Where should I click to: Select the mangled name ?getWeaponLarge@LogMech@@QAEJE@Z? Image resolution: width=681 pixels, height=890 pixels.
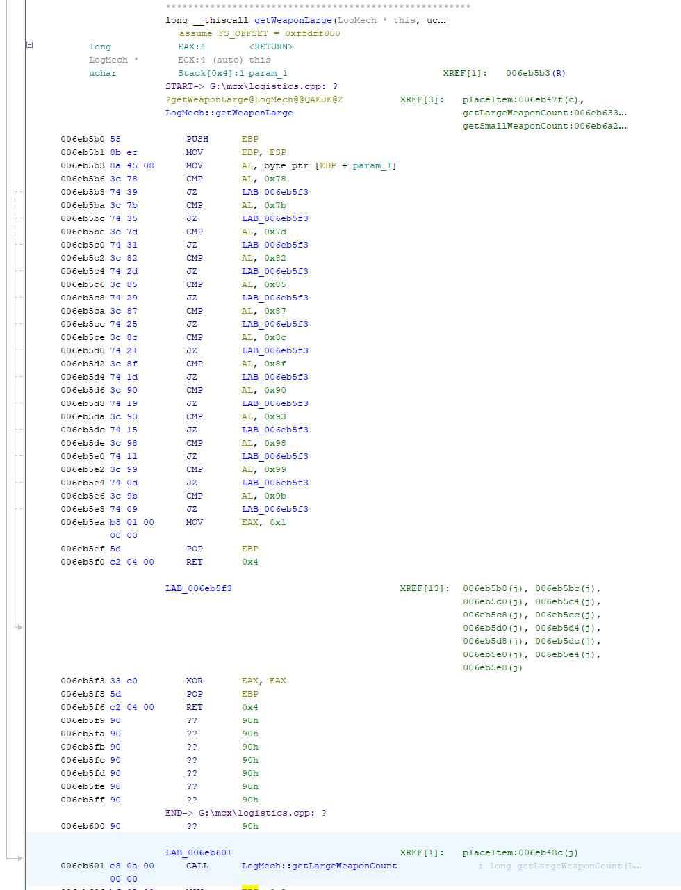click(254, 99)
